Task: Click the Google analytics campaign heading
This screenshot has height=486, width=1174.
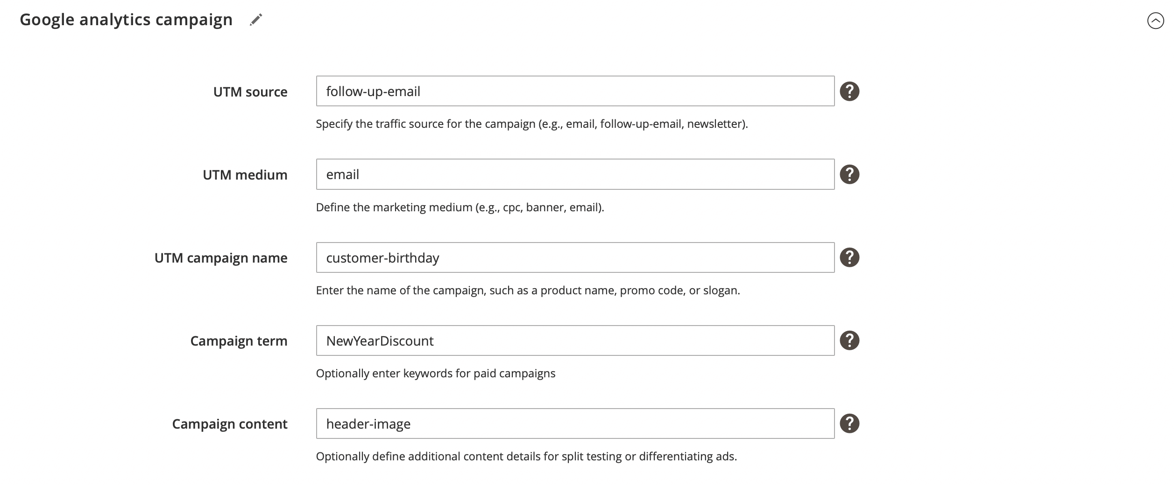Action: tap(126, 20)
